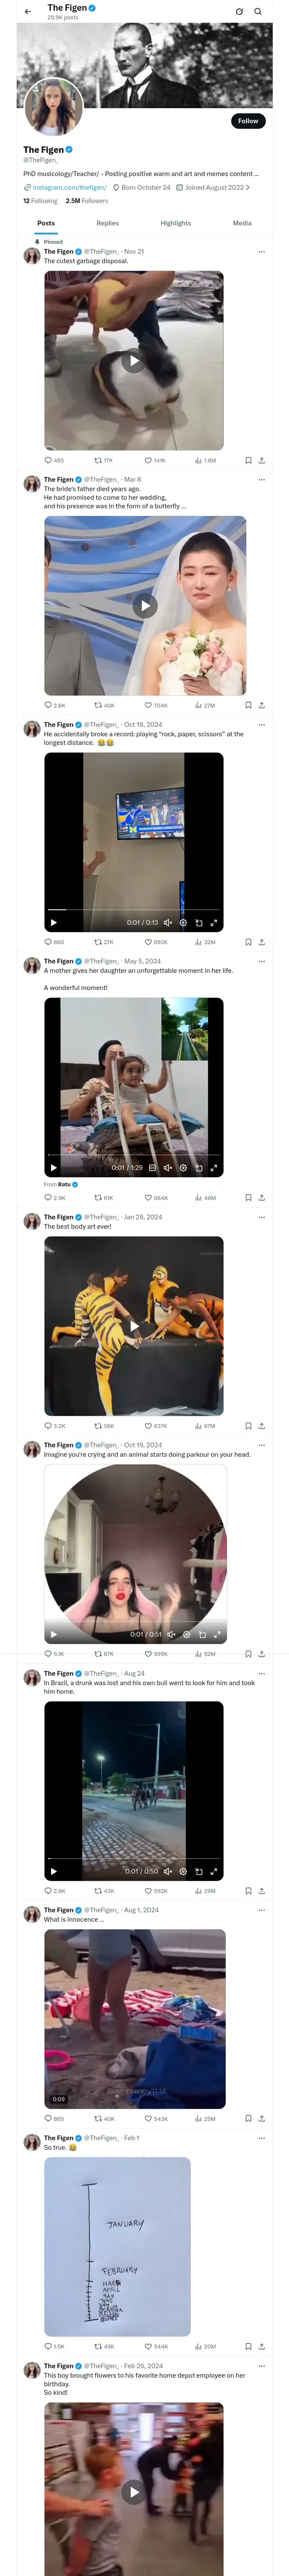
Task: Open video settings gear on parkour video
Action: click(x=186, y=1635)
